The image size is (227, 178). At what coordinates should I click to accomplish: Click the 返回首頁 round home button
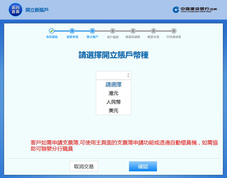pos(15,10)
